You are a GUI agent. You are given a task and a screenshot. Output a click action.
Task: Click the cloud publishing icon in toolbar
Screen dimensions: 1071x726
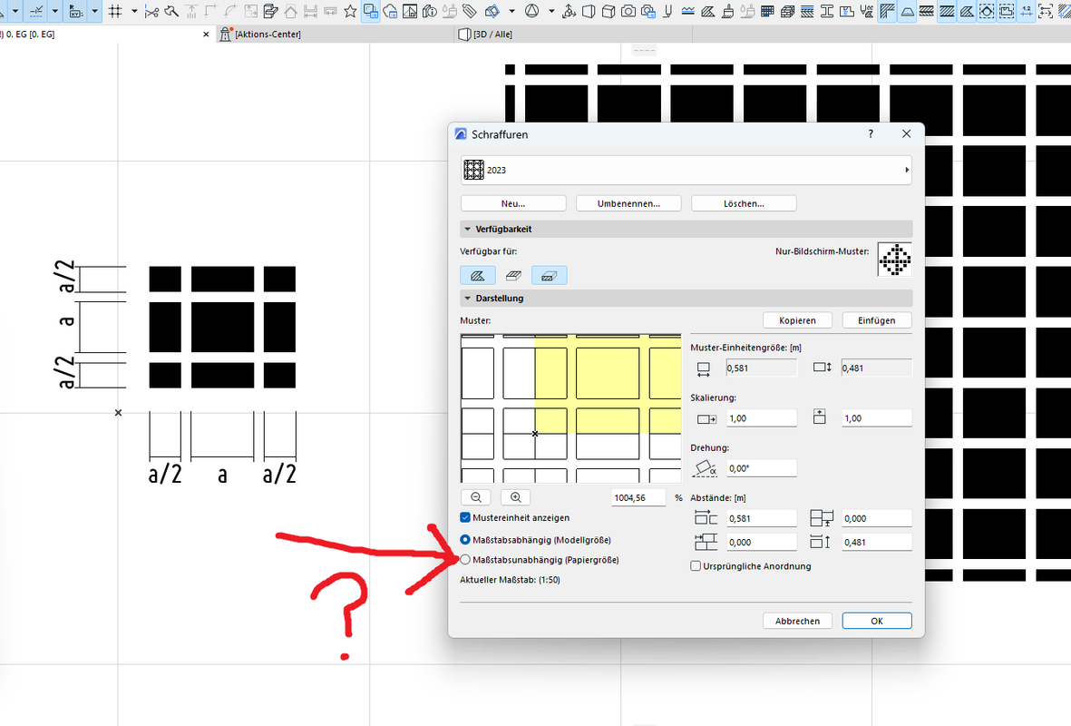click(390, 11)
